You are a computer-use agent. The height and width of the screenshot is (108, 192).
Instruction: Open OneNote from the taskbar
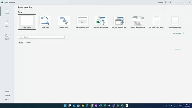[x=96, y=106]
